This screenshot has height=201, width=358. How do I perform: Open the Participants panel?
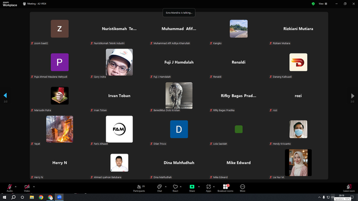tap(139, 188)
